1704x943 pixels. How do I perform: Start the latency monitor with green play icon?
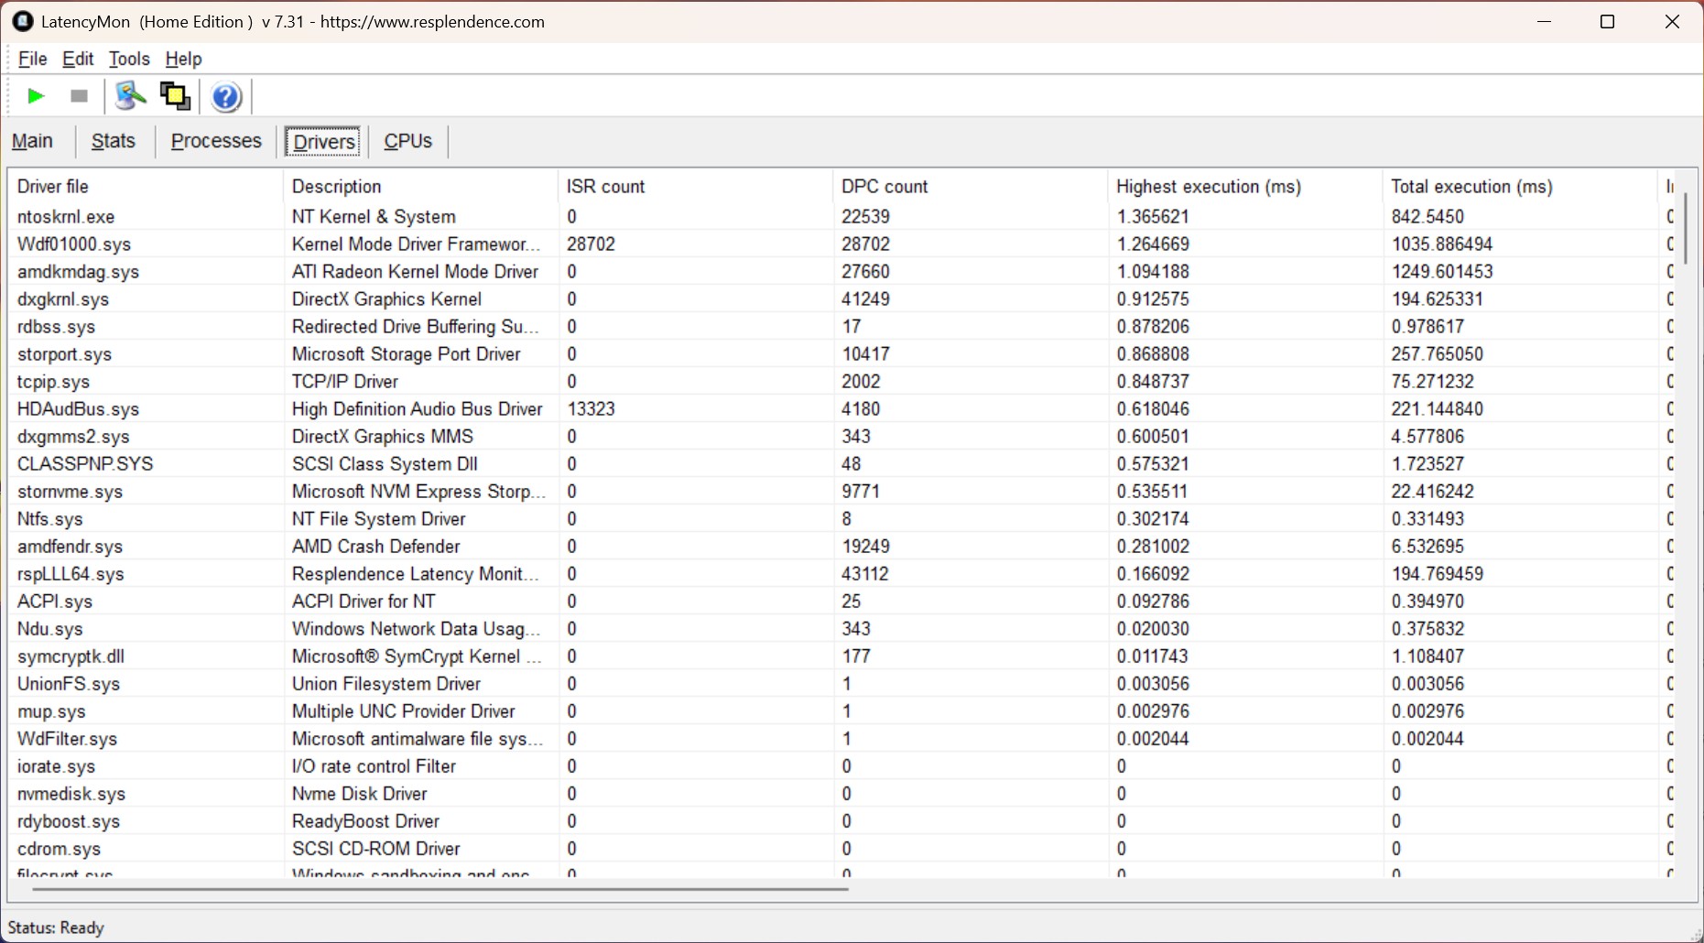[36, 96]
